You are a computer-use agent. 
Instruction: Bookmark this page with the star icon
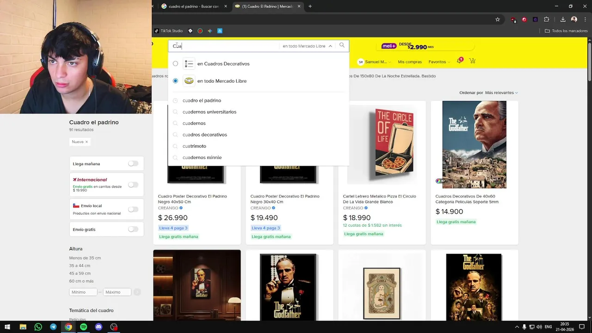[x=498, y=19]
